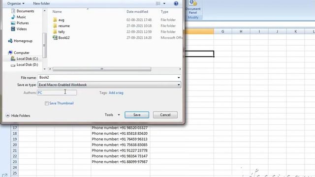Cancel the Save As dialog
This screenshot has height=177, width=315.
click(165, 115)
